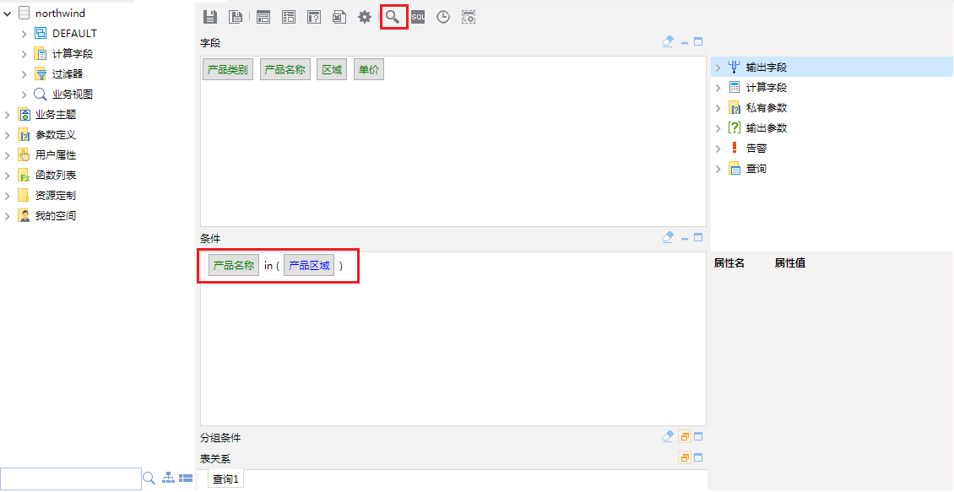Click the magnifier preview icon in the toolbar
The image size is (954, 492).
click(x=393, y=17)
